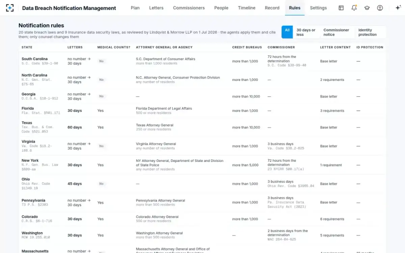The height and width of the screenshot is (253, 405).
Task: Open the Settings tab
Action: click(x=318, y=8)
